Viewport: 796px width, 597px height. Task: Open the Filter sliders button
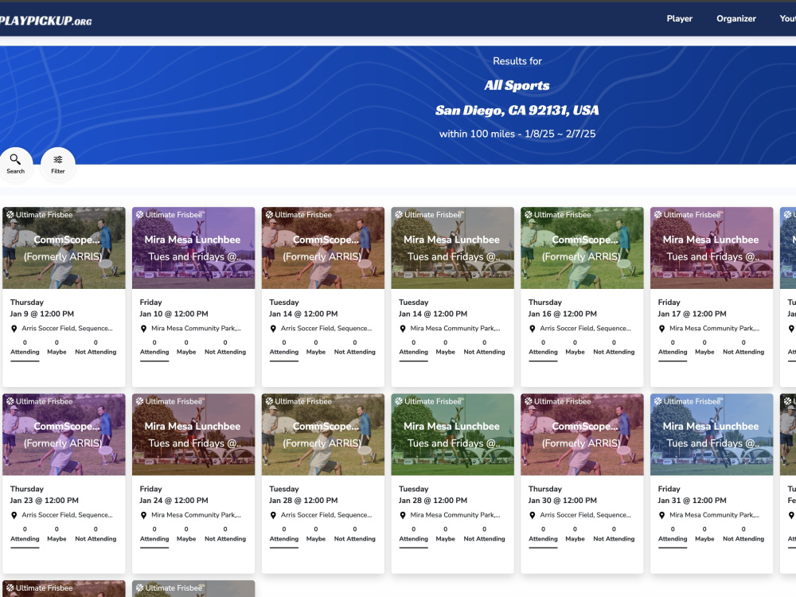[x=58, y=164]
